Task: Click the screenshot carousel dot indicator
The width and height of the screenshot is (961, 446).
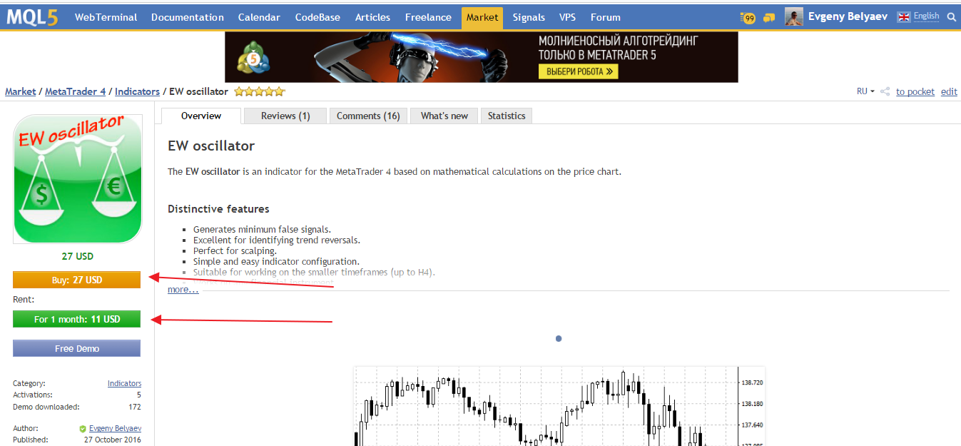Action: tap(559, 338)
